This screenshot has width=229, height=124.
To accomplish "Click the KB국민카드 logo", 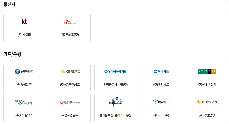I will [x=70, y=72].
